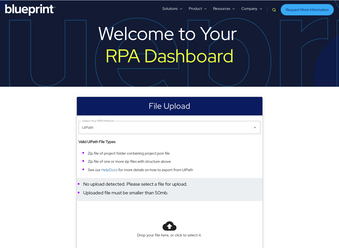Open the 'Select Your RPA Platform' dropdown
This screenshot has height=248, width=339.
[169, 127]
